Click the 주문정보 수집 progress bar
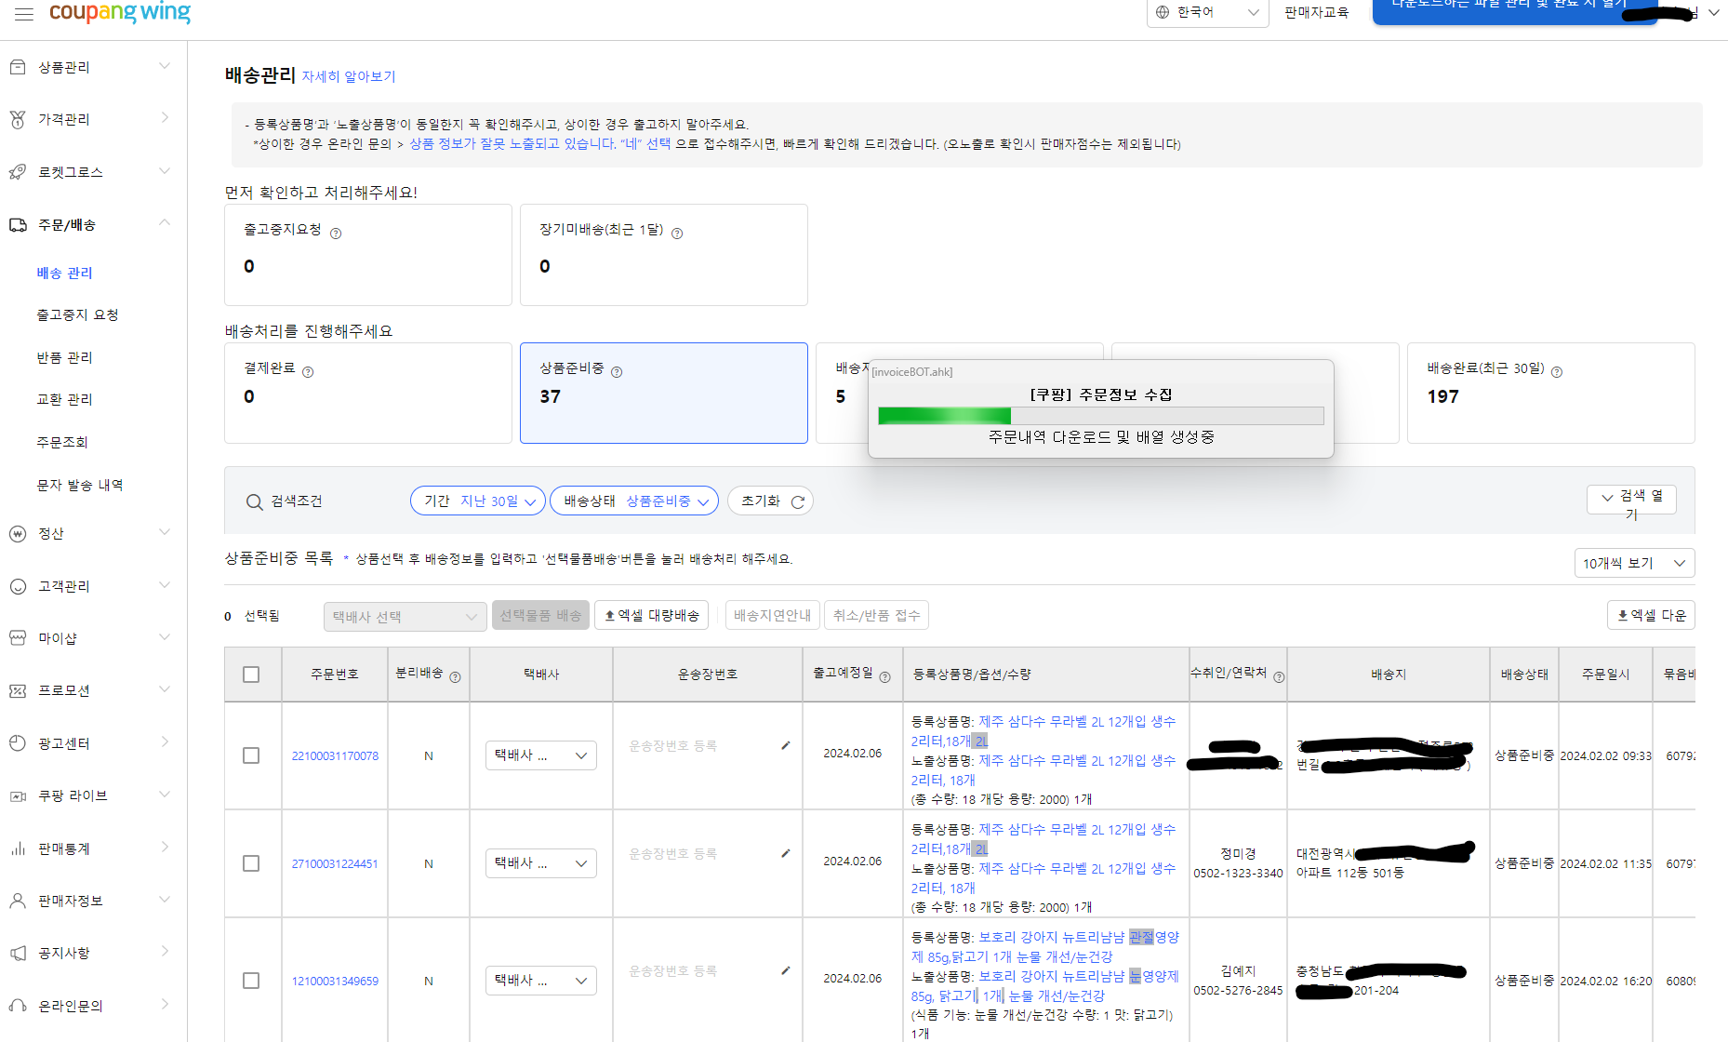Viewport: 1728px width, 1042px height. point(1100,416)
